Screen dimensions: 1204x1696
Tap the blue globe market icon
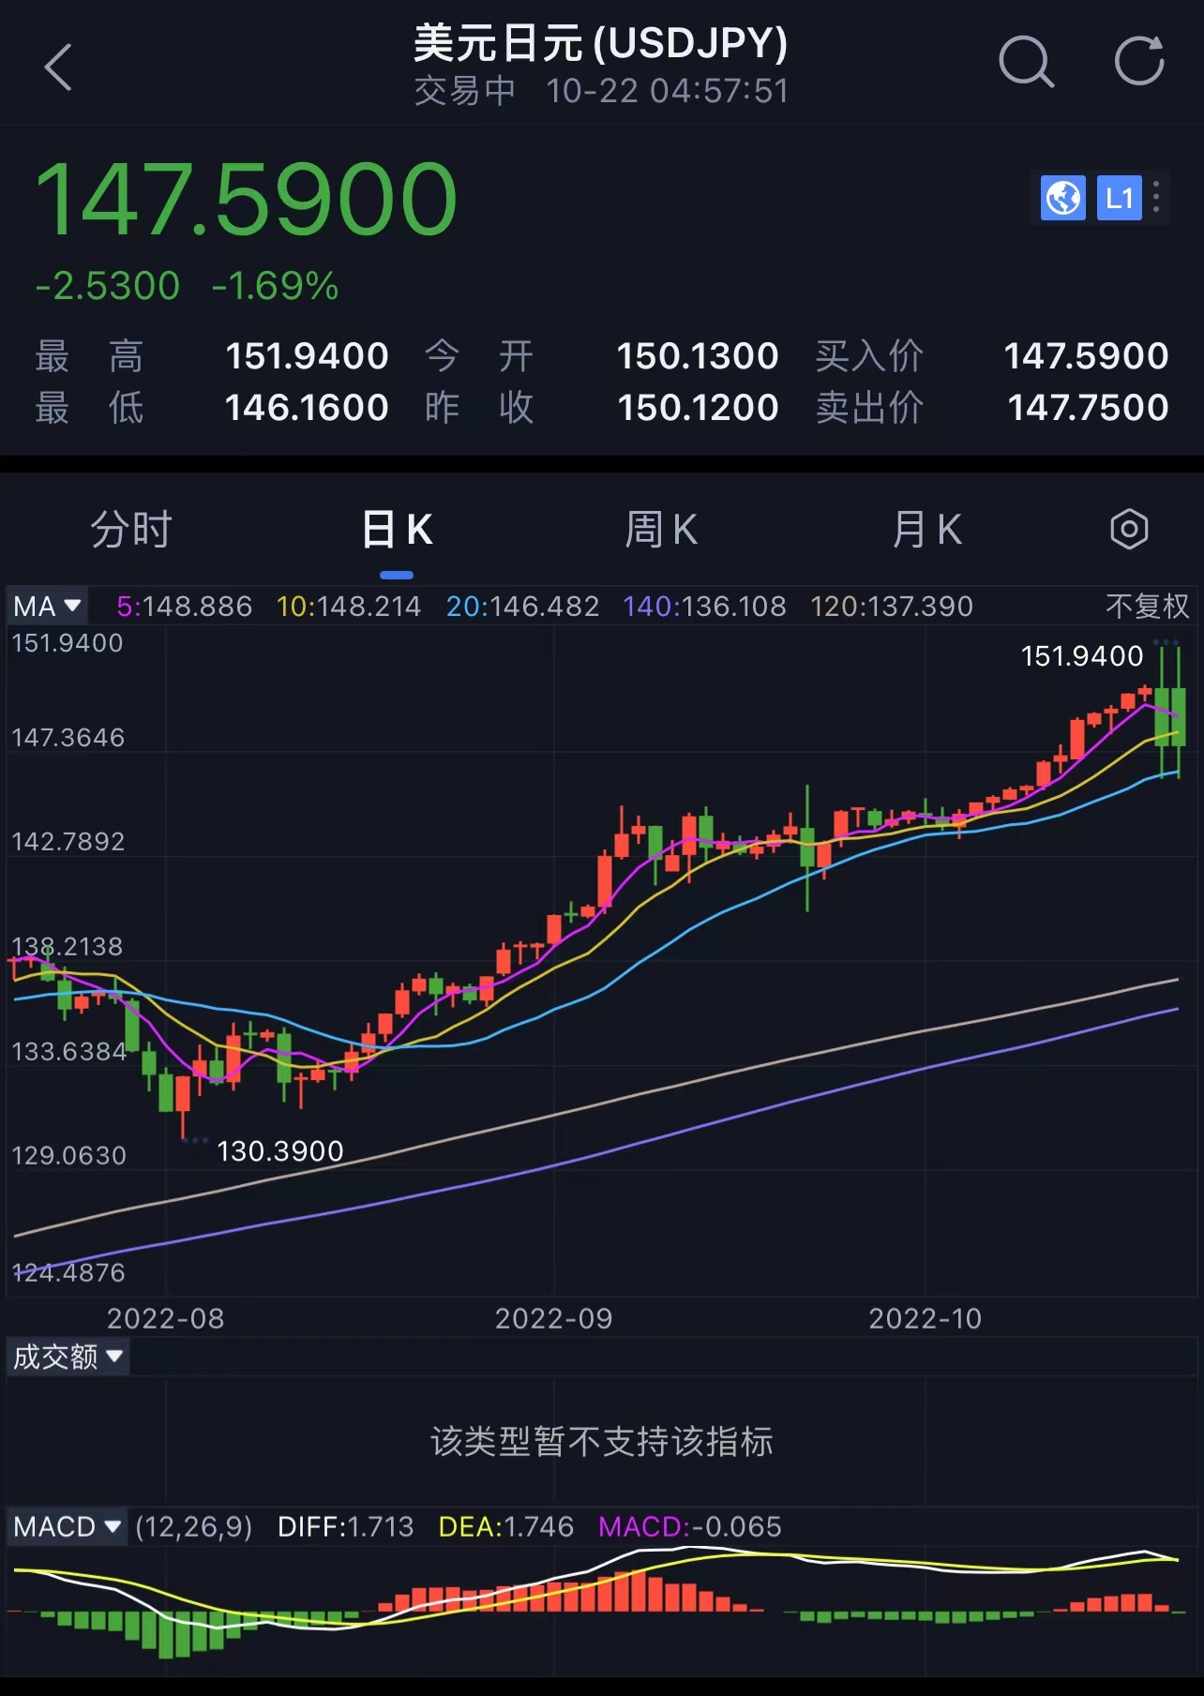[1063, 198]
